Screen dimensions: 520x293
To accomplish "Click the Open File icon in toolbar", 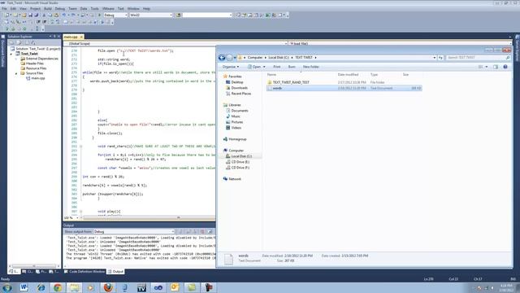I will click(x=24, y=15).
